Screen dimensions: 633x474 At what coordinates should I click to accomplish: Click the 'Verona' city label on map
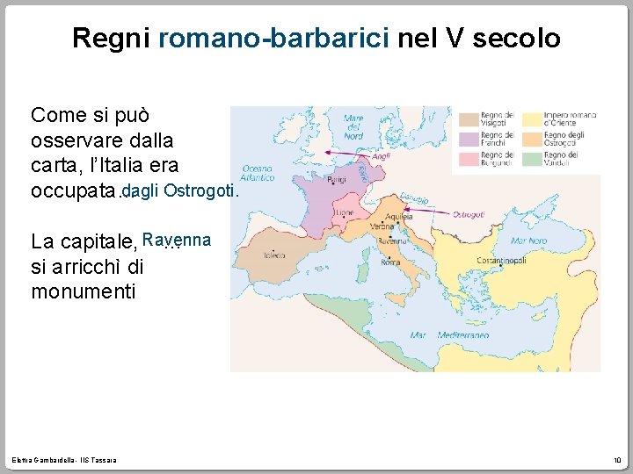point(382,226)
